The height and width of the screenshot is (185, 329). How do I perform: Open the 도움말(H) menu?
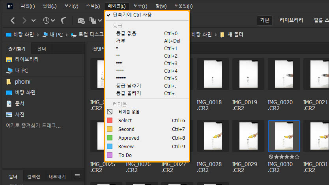tap(183, 6)
